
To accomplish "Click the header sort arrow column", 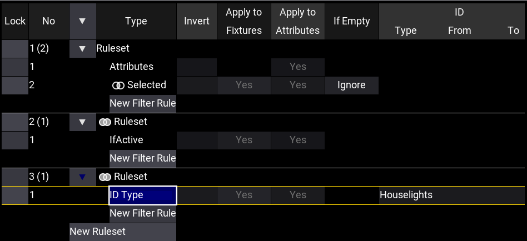I will [83, 21].
